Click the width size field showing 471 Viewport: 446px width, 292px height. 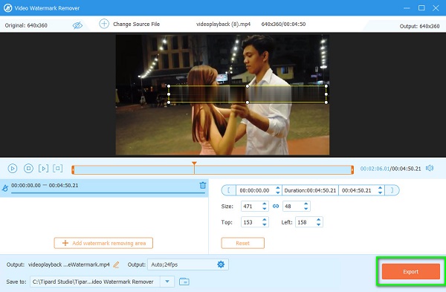click(251, 206)
